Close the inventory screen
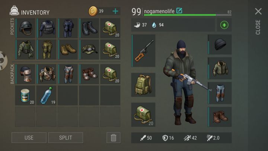Screen dimensions: 268x151 point(258,12)
